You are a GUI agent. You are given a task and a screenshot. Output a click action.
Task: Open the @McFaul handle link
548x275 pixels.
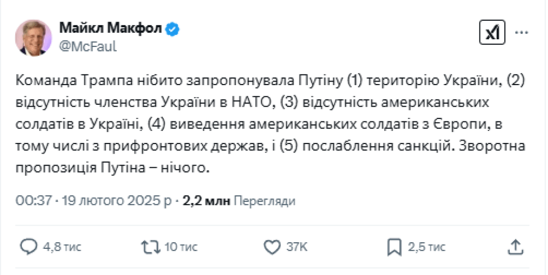[x=88, y=46]
